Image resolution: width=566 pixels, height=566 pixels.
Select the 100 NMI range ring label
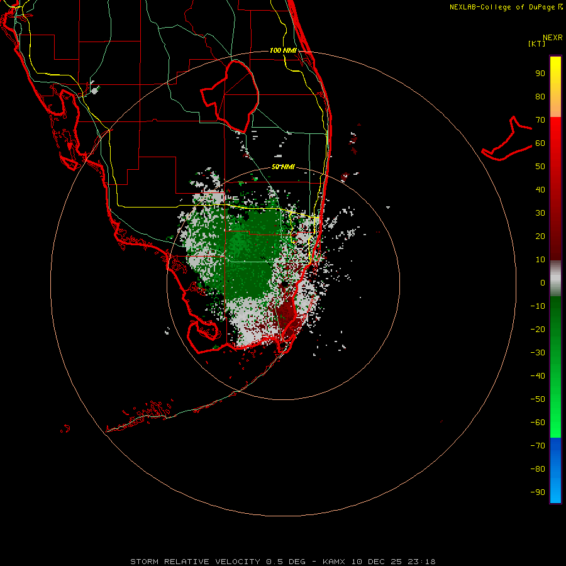(x=283, y=50)
